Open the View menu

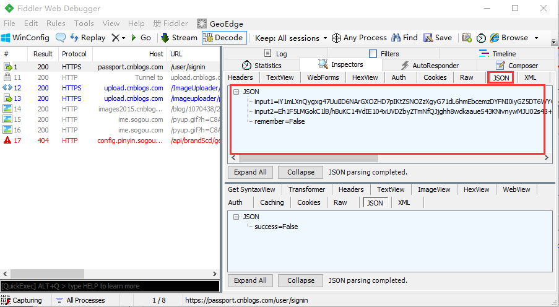pos(111,24)
